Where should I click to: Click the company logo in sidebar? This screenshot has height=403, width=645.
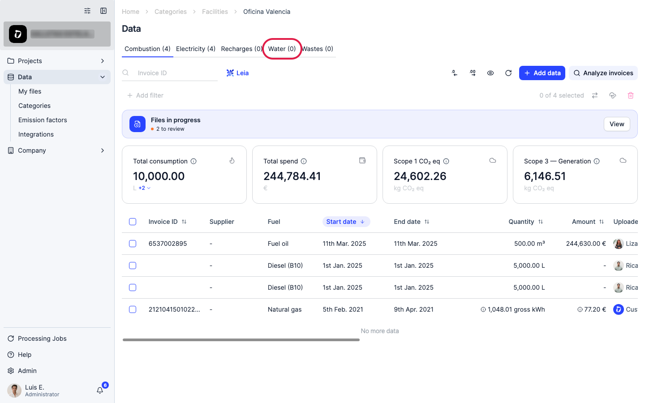point(18,34)
